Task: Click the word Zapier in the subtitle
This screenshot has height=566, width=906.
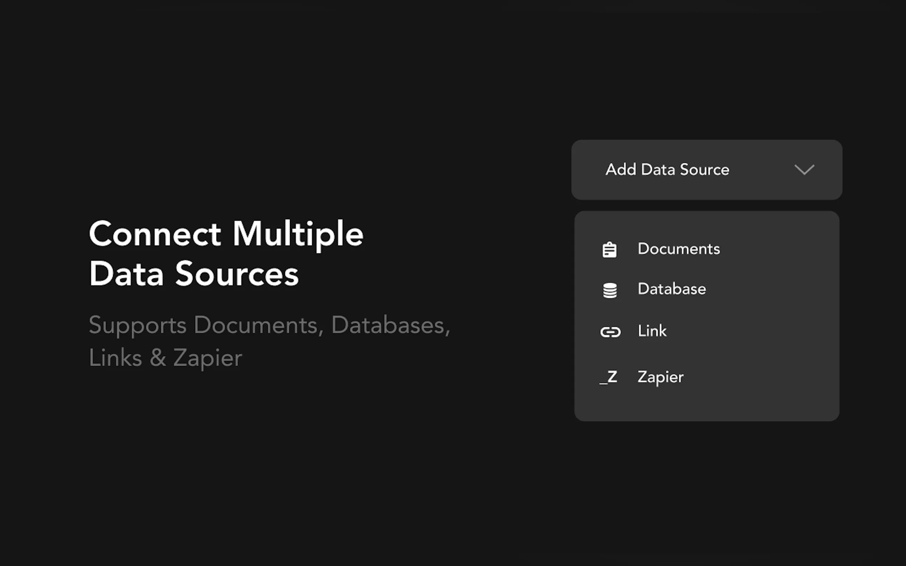Action: pyautogui.click(x=208, y=357)
